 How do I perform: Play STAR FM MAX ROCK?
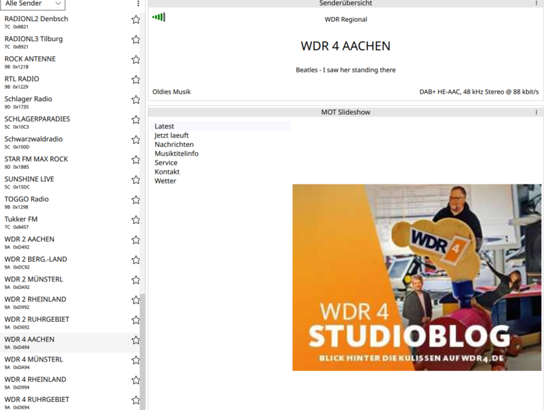tap(70, 162)
